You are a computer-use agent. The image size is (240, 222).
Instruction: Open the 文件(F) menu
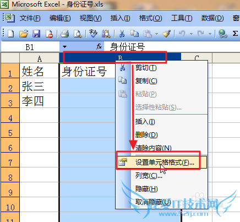[x=30, y=18]
